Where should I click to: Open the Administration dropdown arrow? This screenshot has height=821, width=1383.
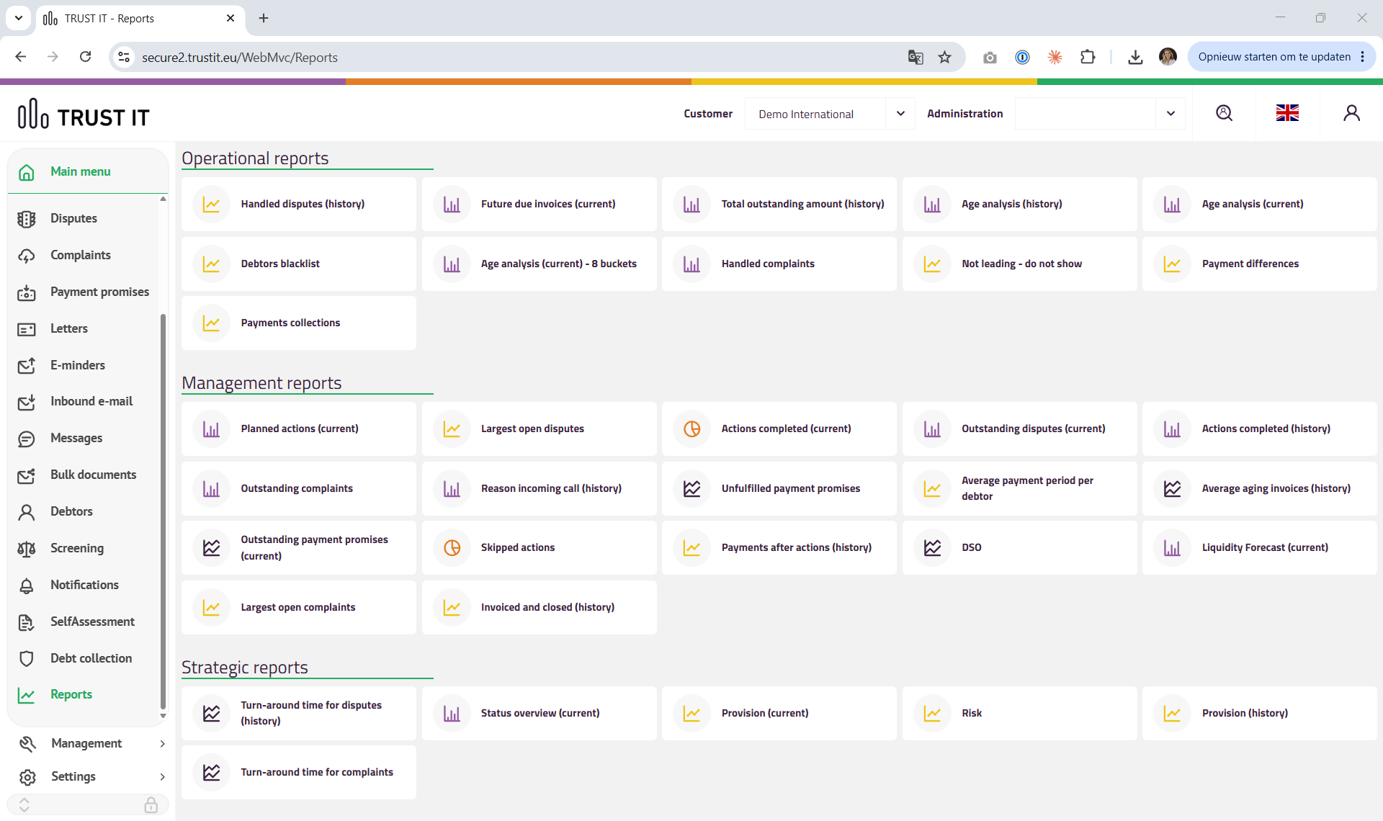pyautogui.click(x=1171, y=114)
